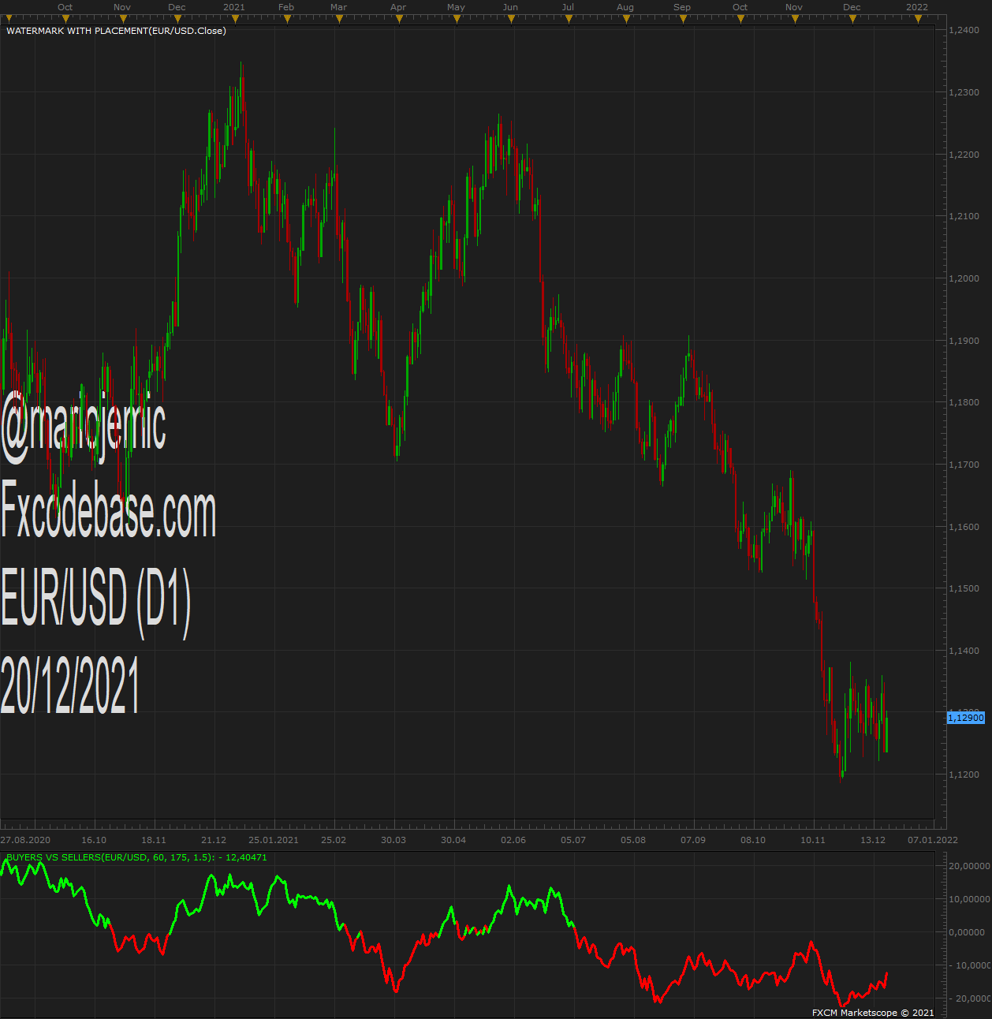Select the Sep month marker on top timeline

[x=682, y=7]
